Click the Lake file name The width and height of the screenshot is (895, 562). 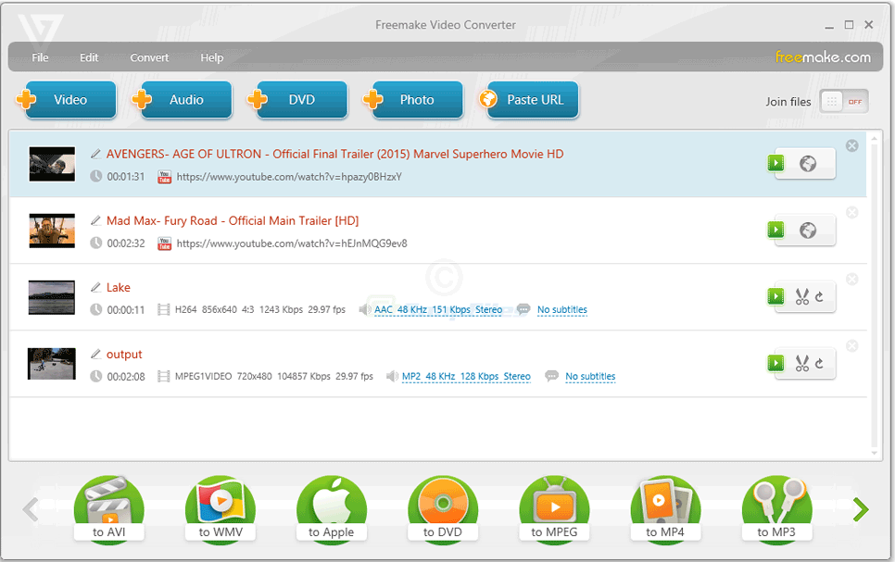pos(119,288)
